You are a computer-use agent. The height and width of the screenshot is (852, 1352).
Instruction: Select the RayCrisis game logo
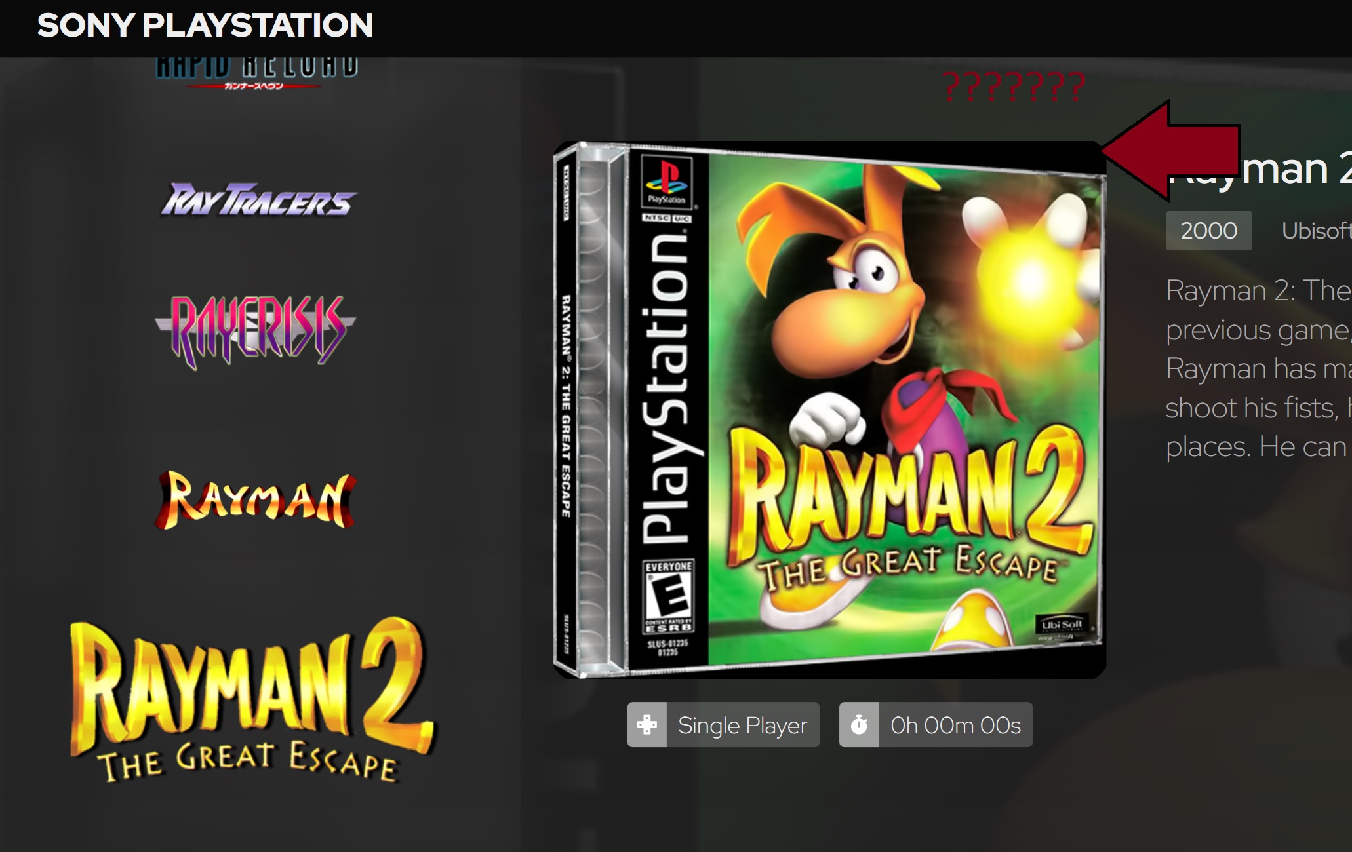[256, 331]
